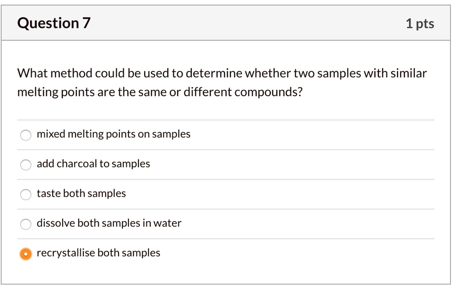Click the "1 pts" points label
Screen dimensions: 454x290
(x=419, y=24)
